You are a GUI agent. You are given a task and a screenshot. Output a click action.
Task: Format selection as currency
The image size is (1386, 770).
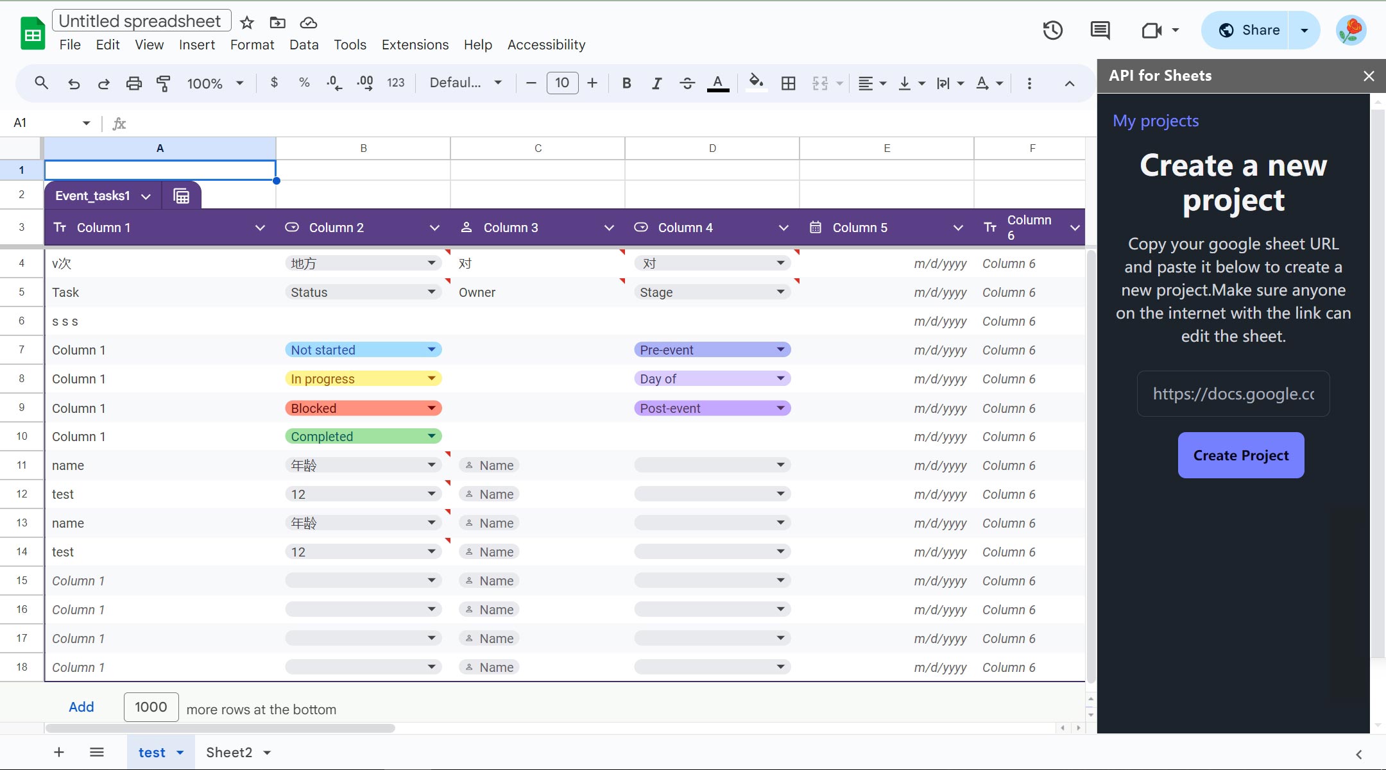(x=275, y=83)
